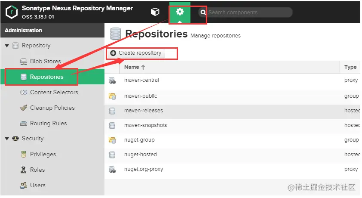
Task: Open the nuget-group repository
Action: (139, 140)
